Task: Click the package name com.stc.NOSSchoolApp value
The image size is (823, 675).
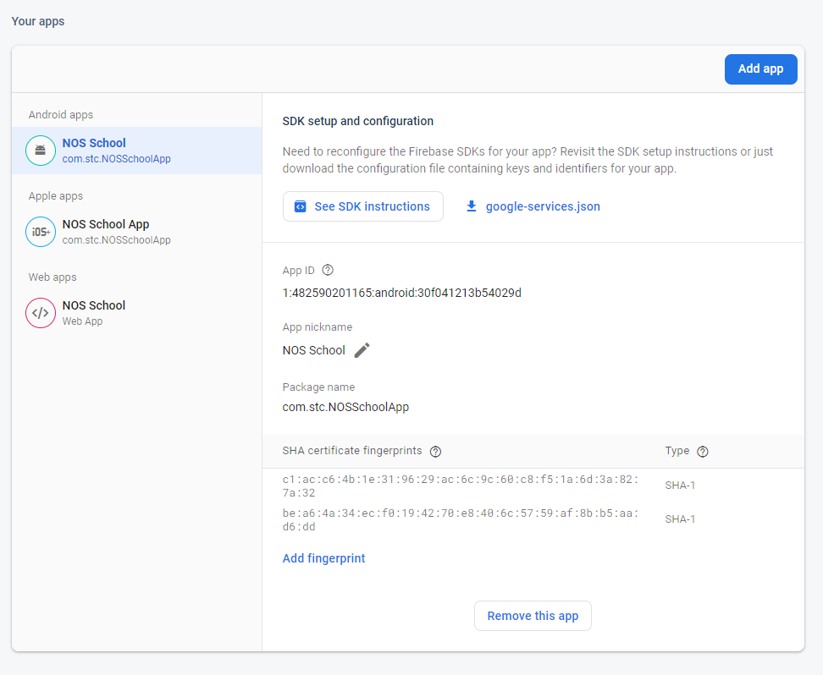Action: coord(345,407)
